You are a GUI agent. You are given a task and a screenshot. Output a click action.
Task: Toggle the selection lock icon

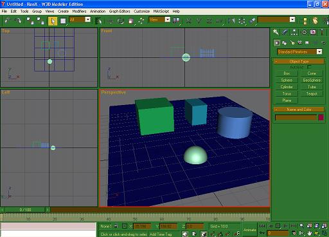(x=116, y=226)
